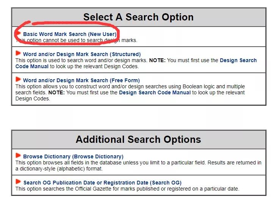Click the dictionary-style format description text
Image resolution: width=271 pixels, height=197 pixels.
138,166
